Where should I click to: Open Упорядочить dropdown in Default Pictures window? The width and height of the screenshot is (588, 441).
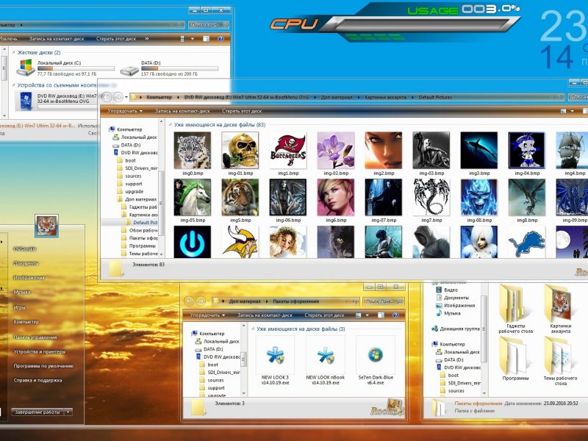(125, 111)
